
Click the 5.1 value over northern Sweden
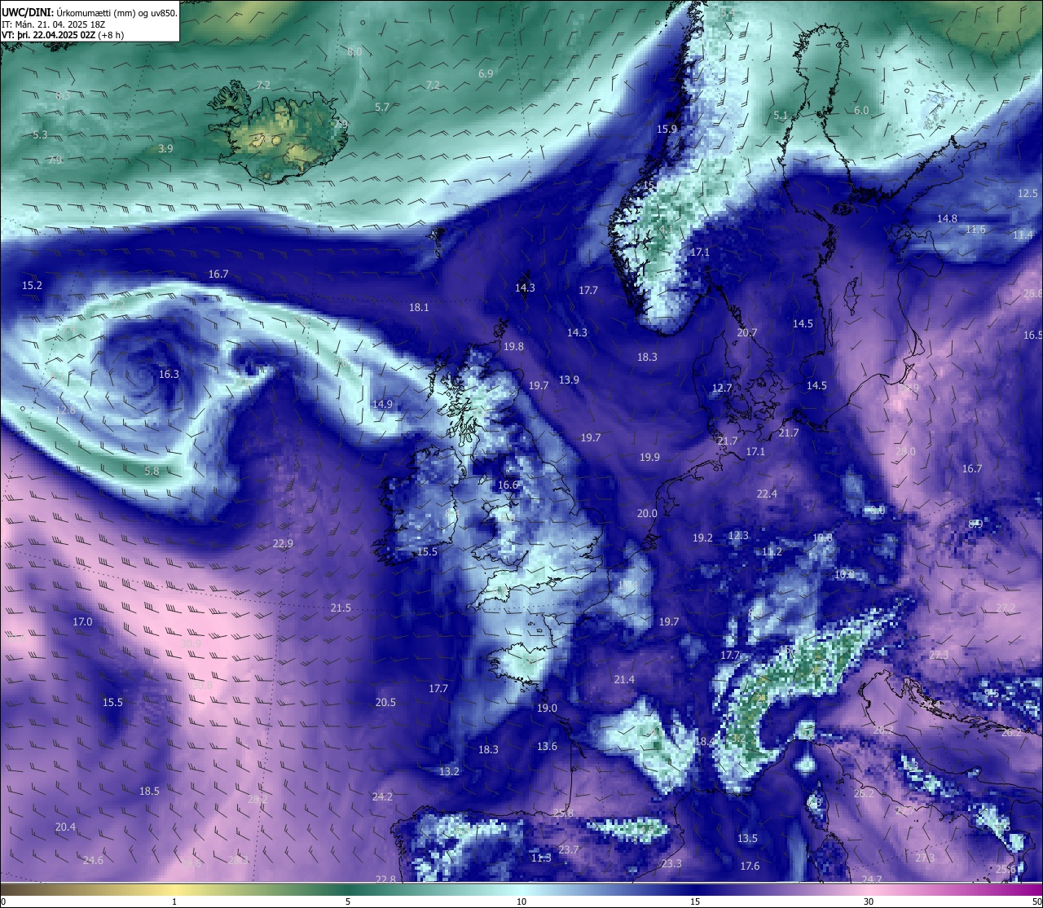pos(781,116)
